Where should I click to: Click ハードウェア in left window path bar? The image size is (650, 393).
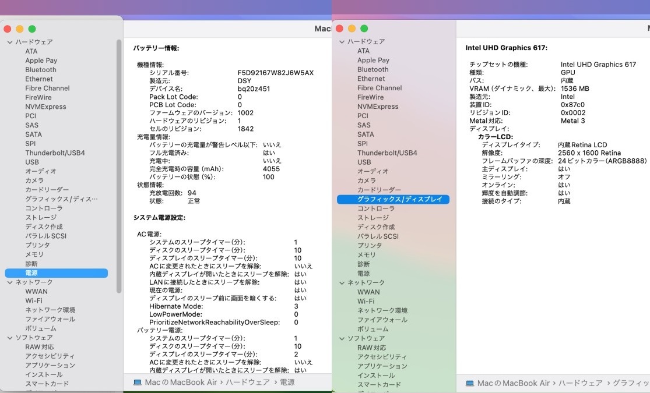(248, 383)
